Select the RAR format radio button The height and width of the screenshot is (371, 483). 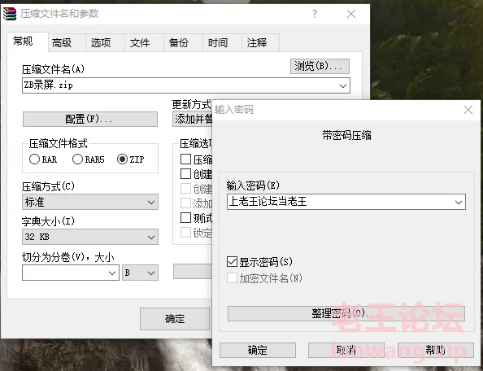34,159
